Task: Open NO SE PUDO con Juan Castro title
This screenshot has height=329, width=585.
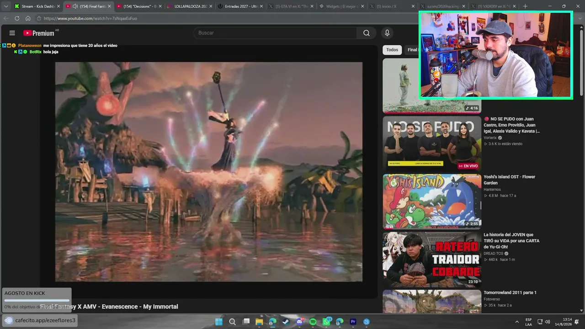Action: click(512, 125)
